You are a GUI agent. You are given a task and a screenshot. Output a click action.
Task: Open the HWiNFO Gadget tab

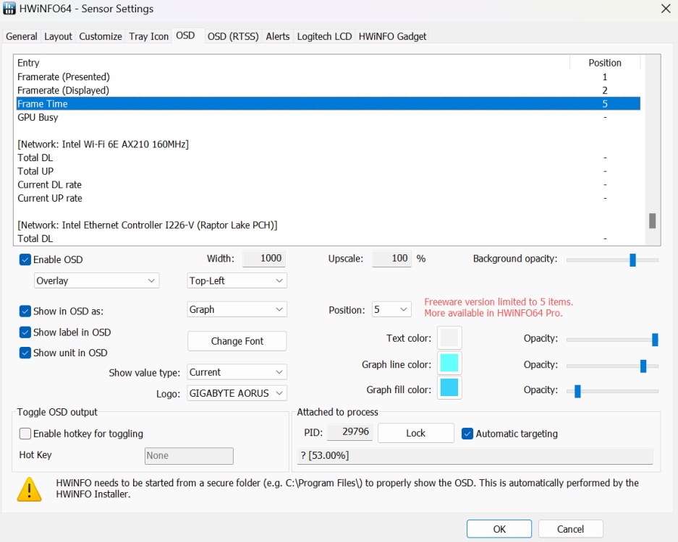pos(392,35)
